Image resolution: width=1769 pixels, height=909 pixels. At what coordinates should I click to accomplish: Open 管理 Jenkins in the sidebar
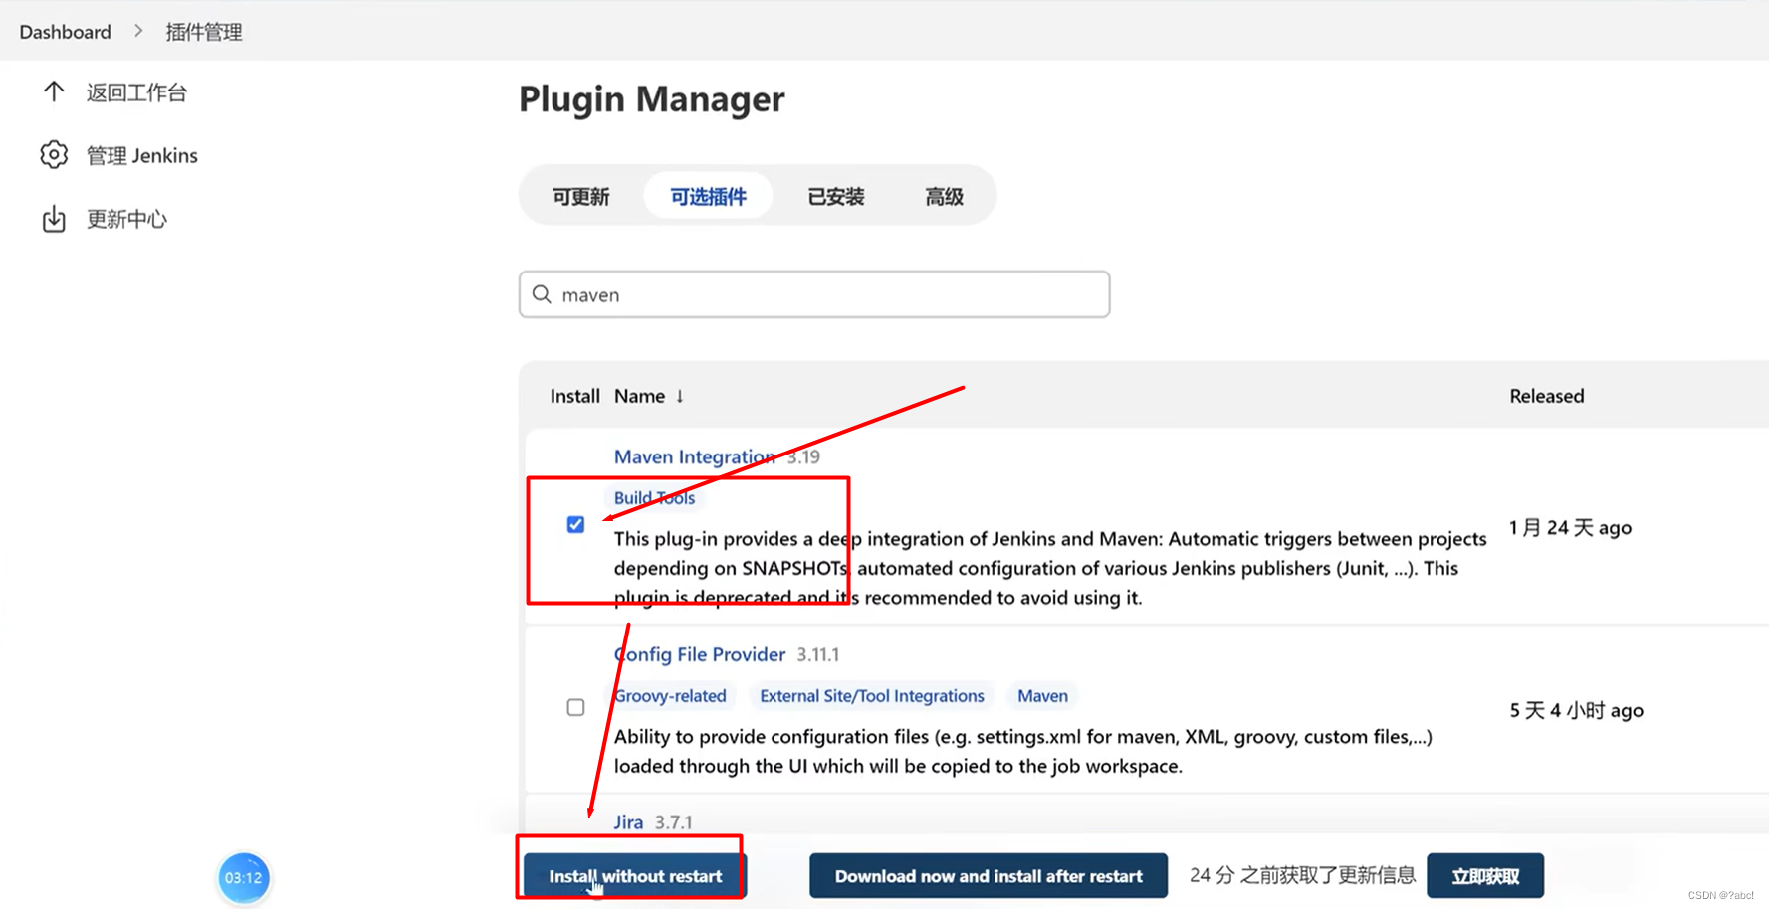click(142, 155)
